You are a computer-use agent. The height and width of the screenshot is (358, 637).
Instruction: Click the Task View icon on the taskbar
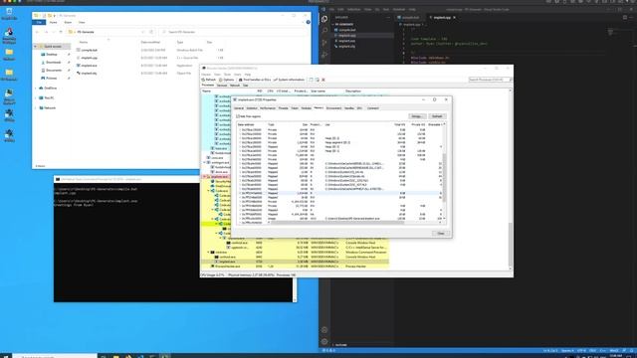pos(104,356)
